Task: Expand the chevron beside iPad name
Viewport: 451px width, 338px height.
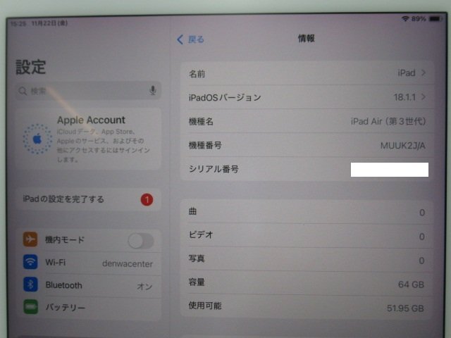Action: click(424, 73)
